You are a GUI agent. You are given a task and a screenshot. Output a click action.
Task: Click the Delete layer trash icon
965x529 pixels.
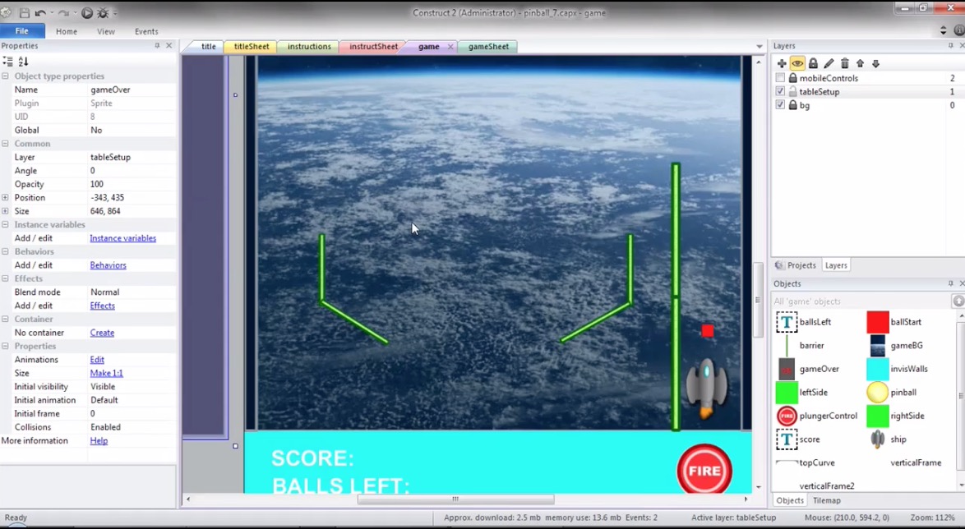(x=844, y=64)
